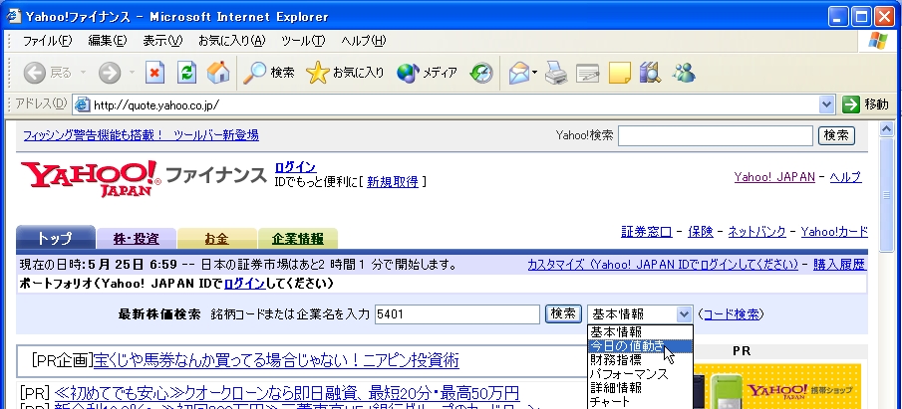Open the 保険 link

coord(700,232)
